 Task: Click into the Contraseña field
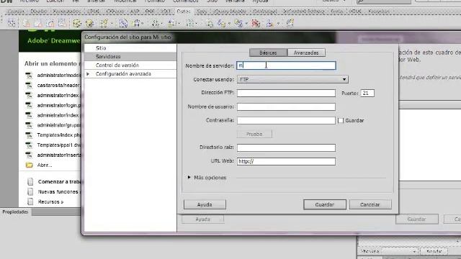coord(286,120)
